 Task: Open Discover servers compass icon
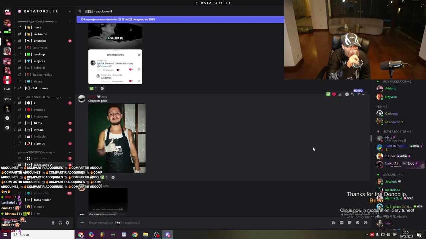click(7, 127)
